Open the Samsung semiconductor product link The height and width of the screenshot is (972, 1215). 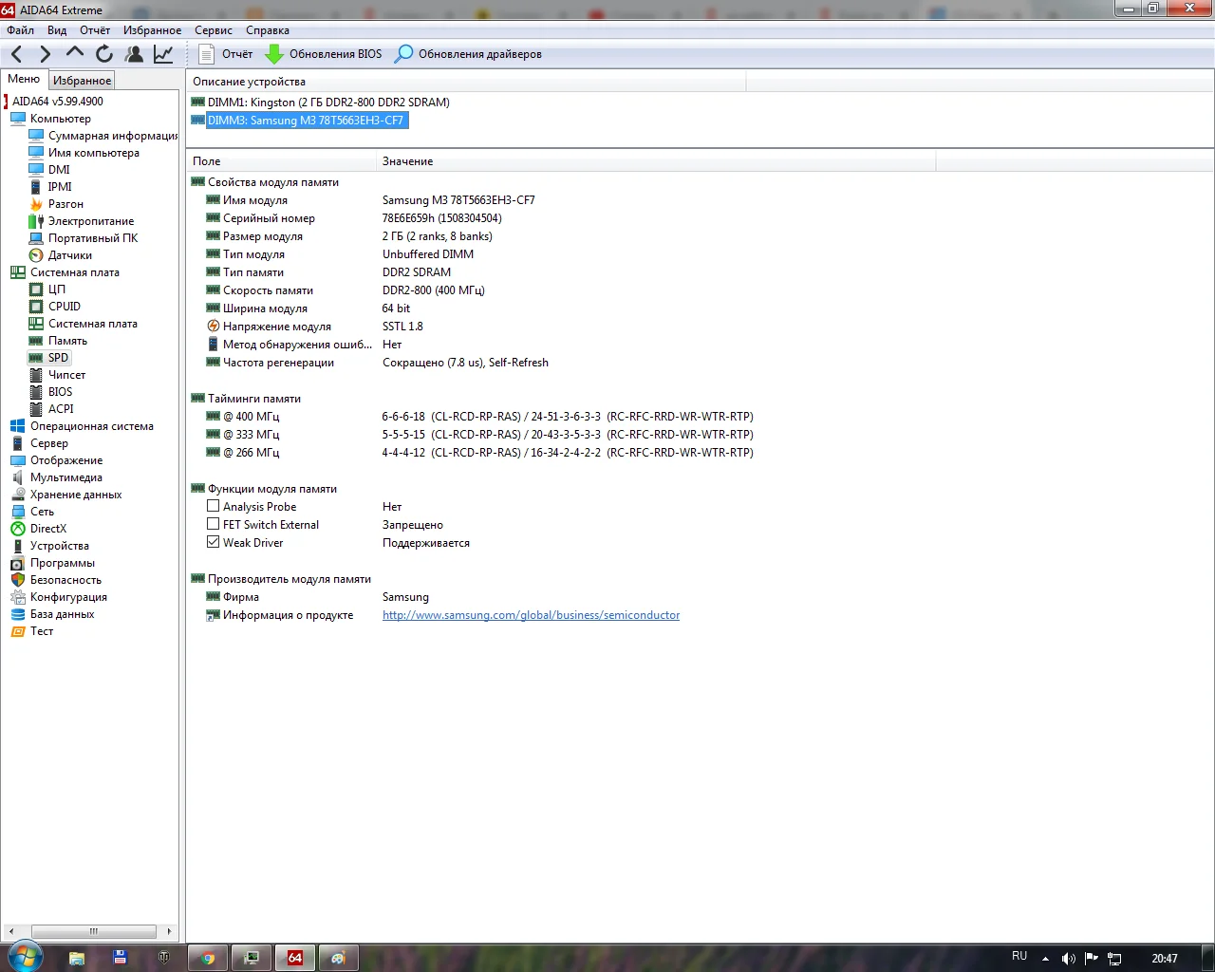click(531, 615)
